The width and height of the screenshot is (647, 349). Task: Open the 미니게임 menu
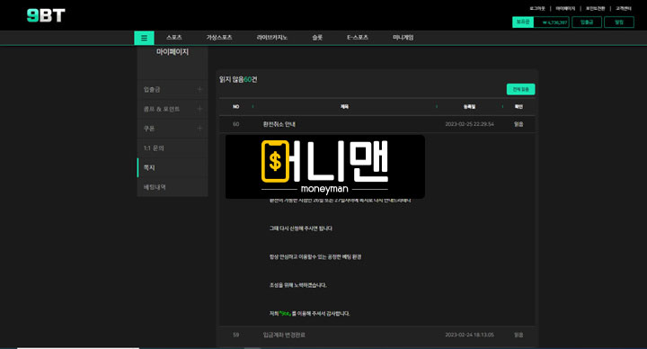click(403, 38)
